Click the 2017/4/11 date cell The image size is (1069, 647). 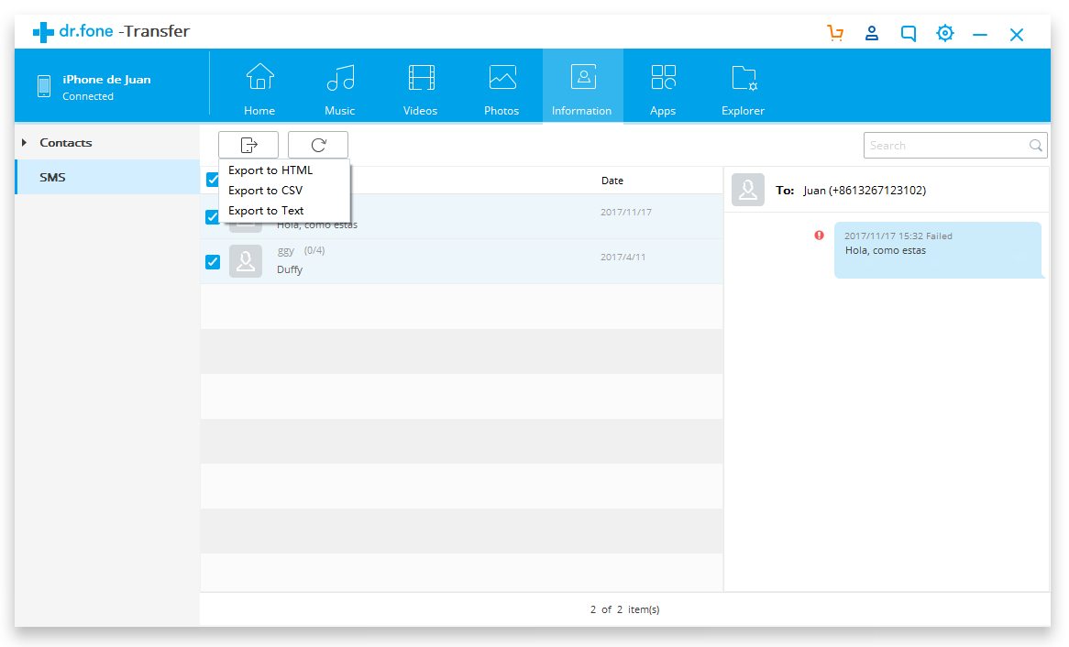[623, 257]
